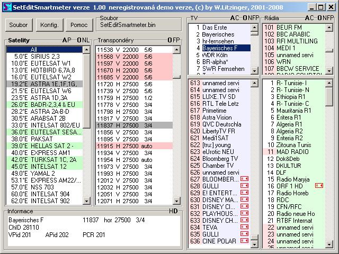The image size is (339, 254).
Task: Click red flag icon beside 16 ORF 1 HD
Action: click(x=319, y=186)
